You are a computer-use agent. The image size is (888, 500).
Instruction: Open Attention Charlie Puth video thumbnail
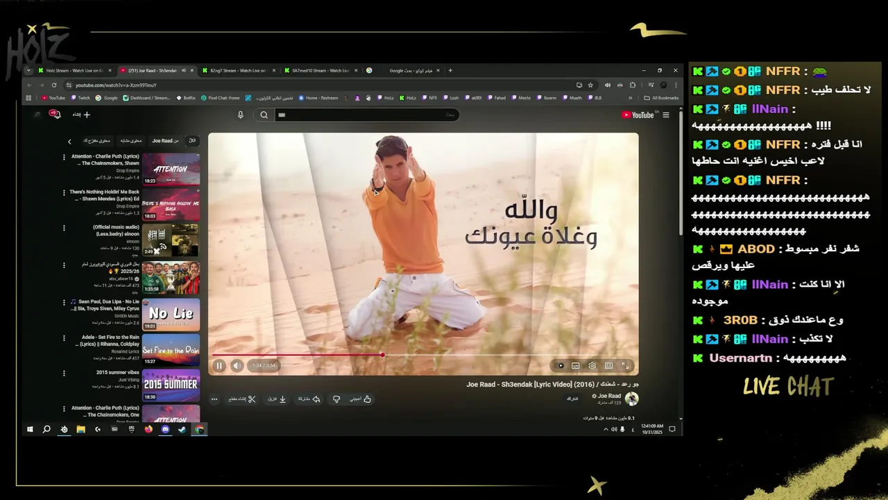pyautogui.click(x=171, y=169)
